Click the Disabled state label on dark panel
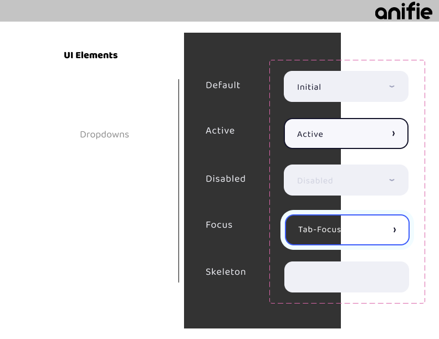Image resolution: width=439 pixels, height=339 pixels. tap(226, 178)
